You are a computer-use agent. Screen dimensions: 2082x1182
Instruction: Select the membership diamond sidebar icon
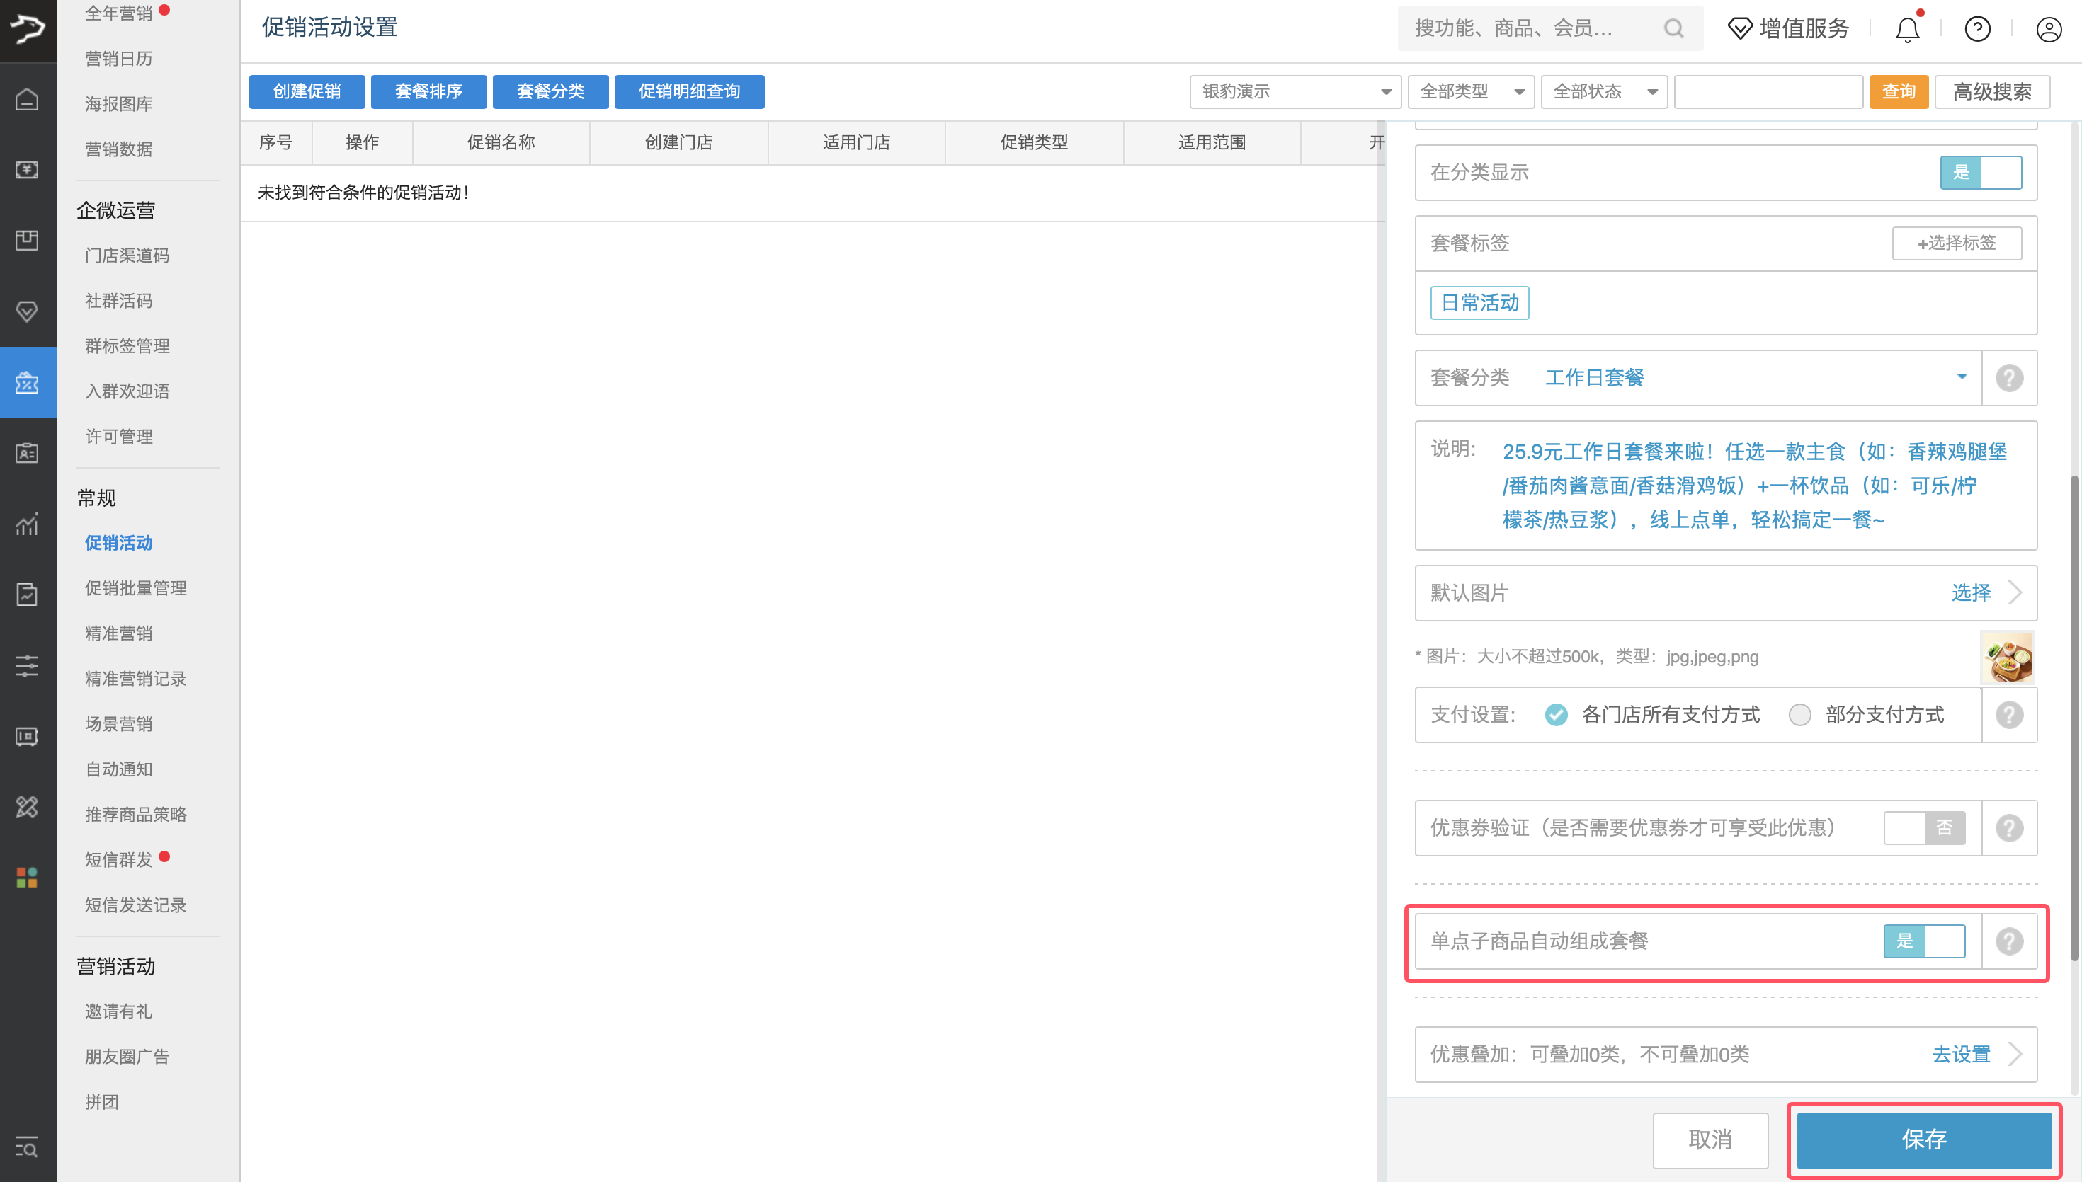click(27, 311)
